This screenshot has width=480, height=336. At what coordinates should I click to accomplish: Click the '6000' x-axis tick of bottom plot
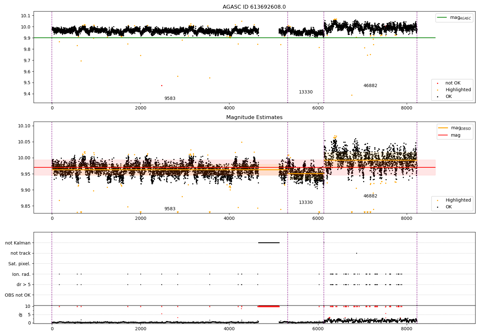pos(318,329)
